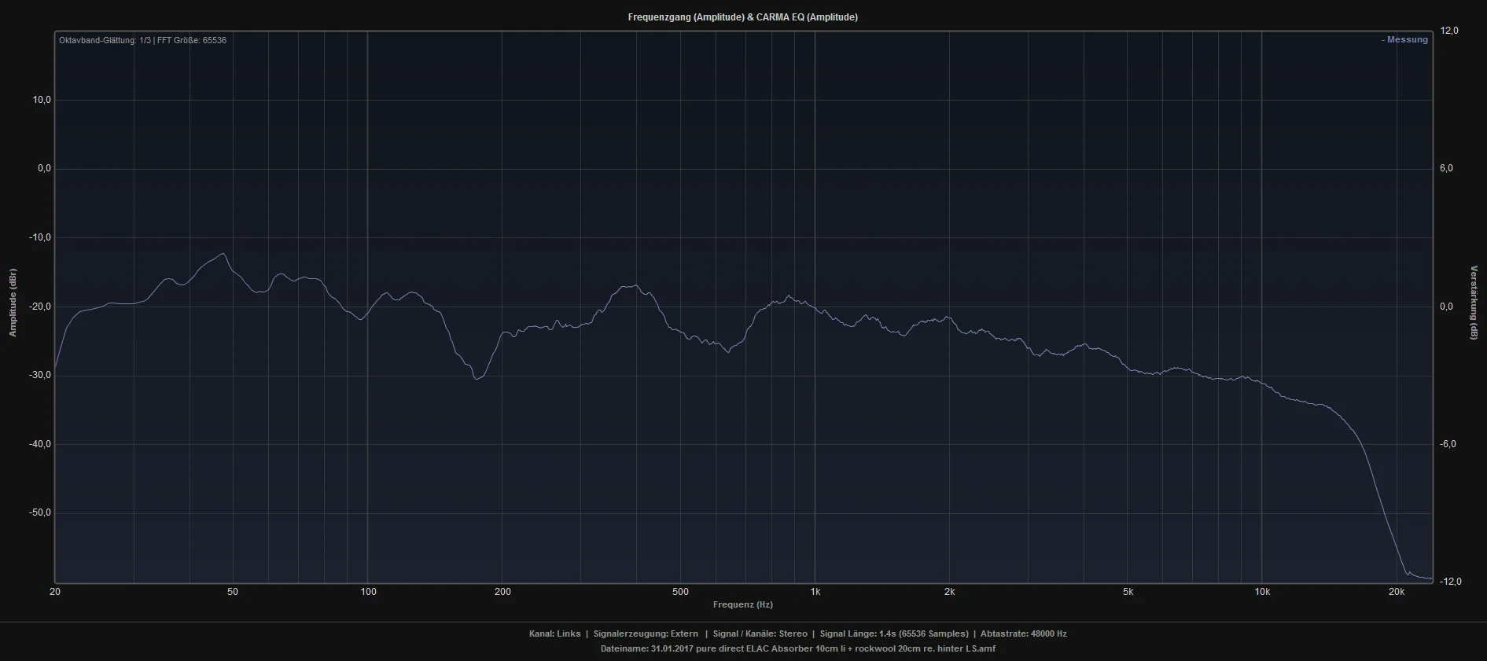The image size is (1487, 661).
Task: Click the curve dip near 180 Hz
Action: coord(477,379)
